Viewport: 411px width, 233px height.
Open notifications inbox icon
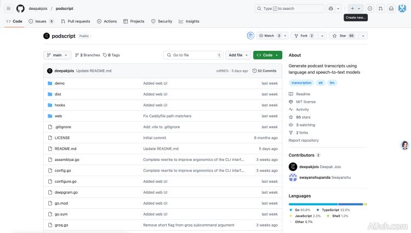tap(391, 9)
